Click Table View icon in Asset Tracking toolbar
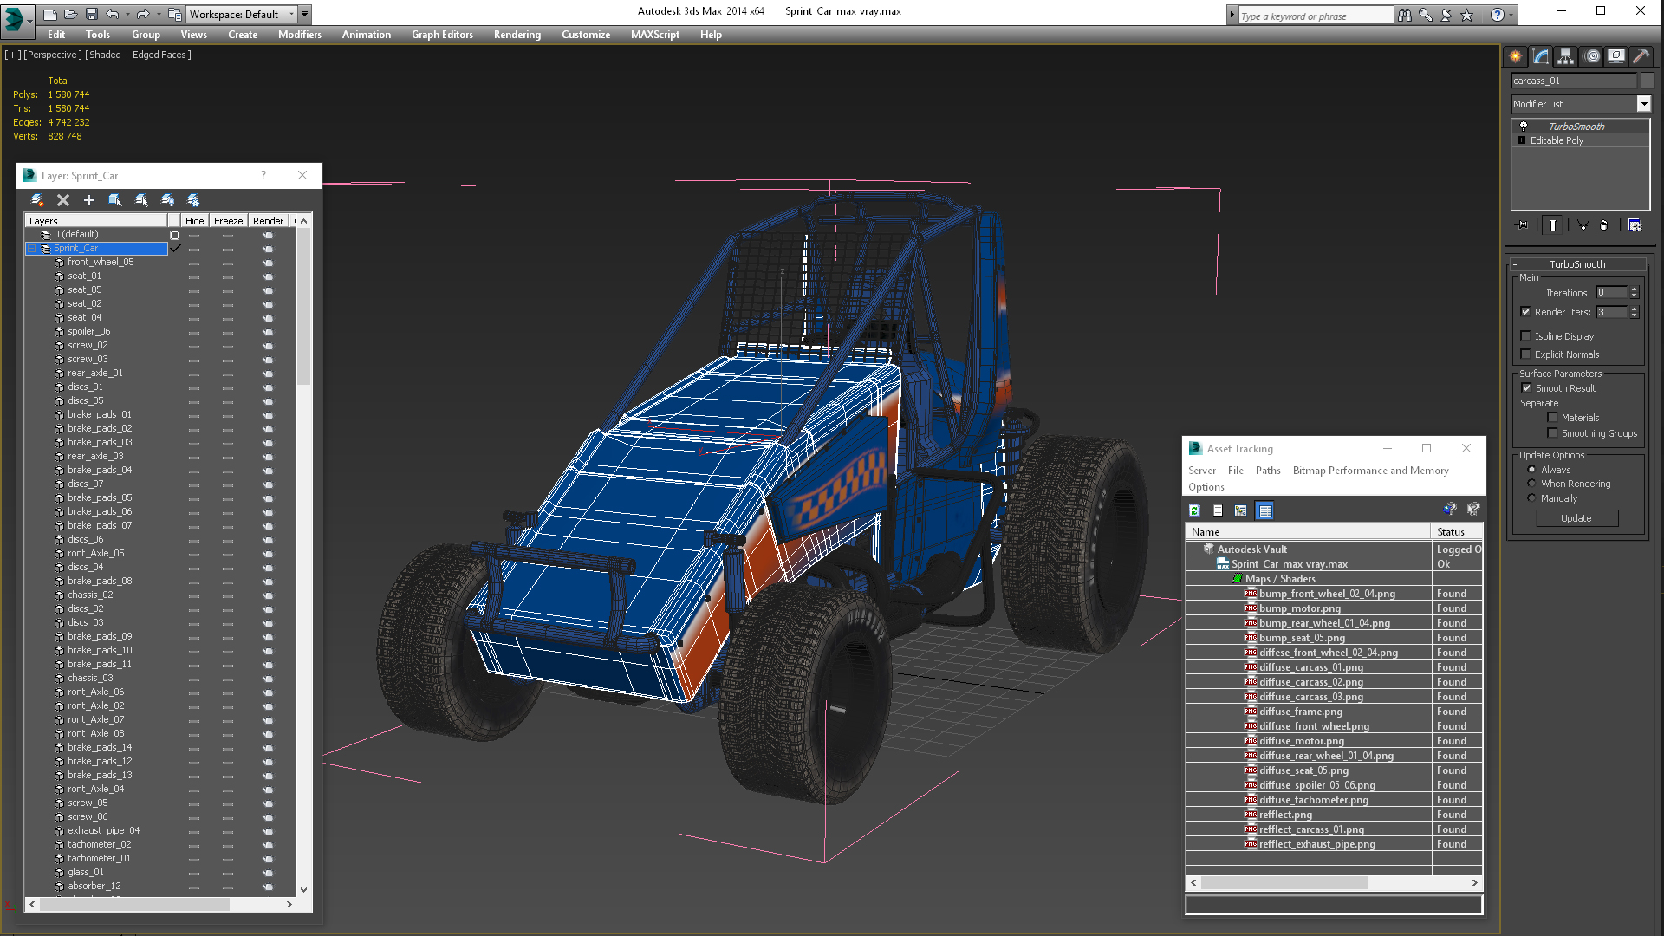The height and width of the screenshot is (936, 1664). click(1265, 510)
